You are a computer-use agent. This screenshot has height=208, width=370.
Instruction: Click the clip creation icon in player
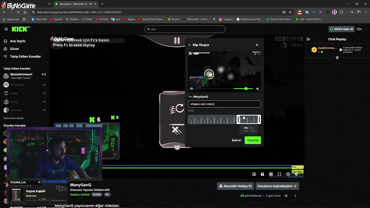tap(262, 174)
